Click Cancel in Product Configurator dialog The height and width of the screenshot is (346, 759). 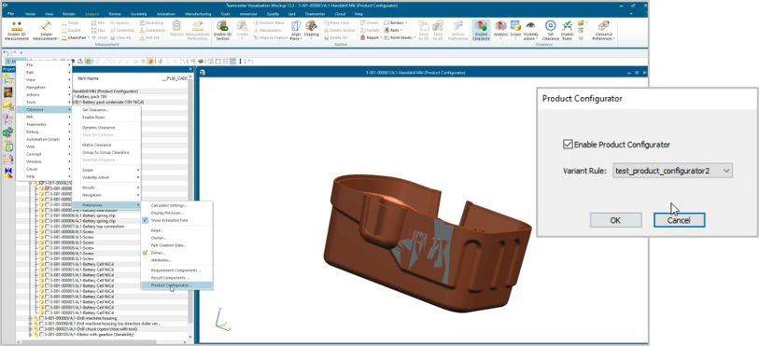[x=679, y=220]
